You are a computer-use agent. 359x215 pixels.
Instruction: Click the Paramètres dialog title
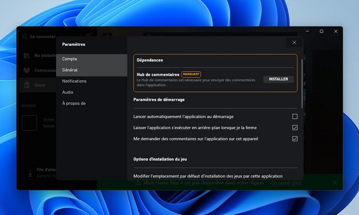click(73, 44)
